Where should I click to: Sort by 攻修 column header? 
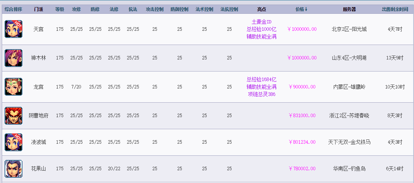(76, 10)
